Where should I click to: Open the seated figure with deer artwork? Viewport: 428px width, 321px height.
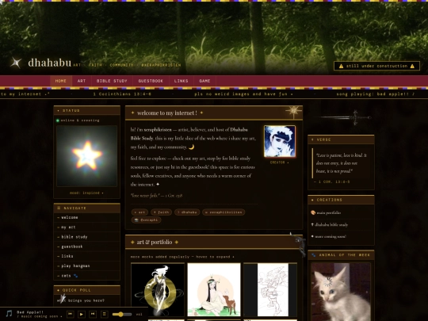pos(214,289)
